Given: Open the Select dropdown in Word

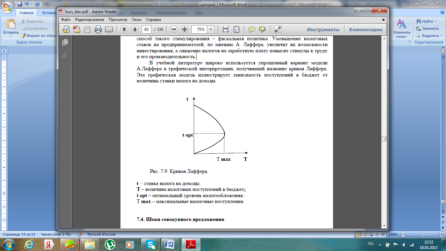Looking at the screenshot, I should pyautogui.click(x=441, y=36).
